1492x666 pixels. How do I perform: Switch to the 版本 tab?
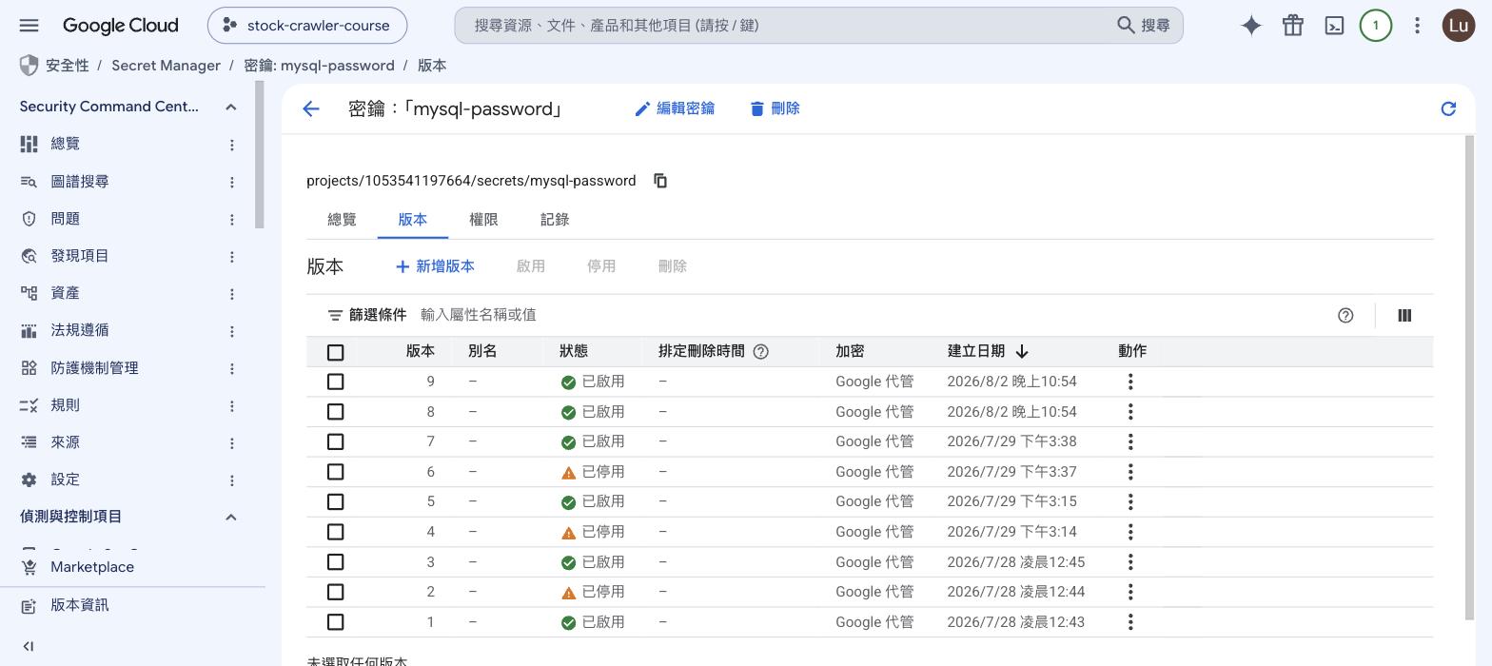click(x=413, y=220)
